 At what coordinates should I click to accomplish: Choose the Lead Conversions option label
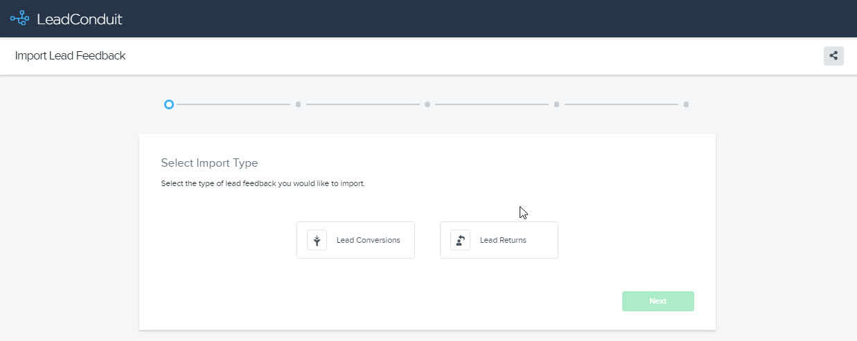(x=368, y=240)
